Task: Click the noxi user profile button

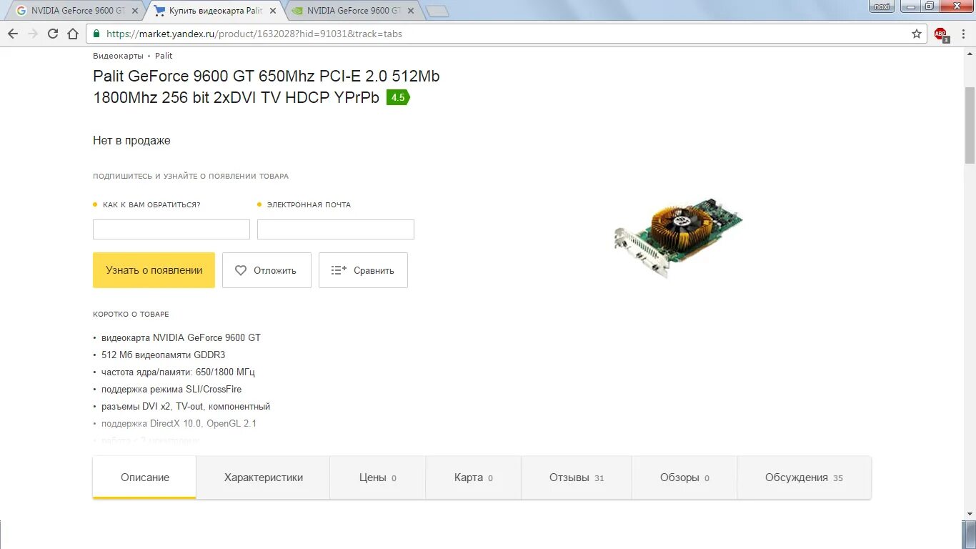Action: coord(882,6)
